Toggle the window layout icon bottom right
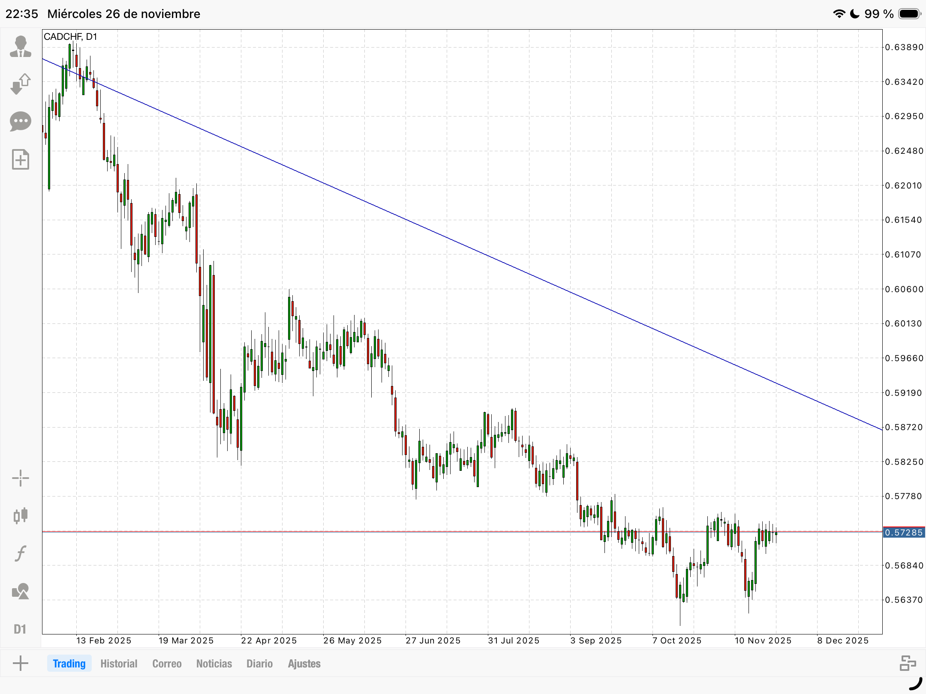Viewport: 926px width, 694px height. (908, 663)
